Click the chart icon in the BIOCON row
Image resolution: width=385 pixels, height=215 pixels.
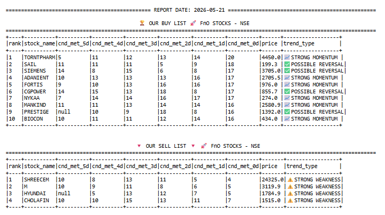click(287, 118)
